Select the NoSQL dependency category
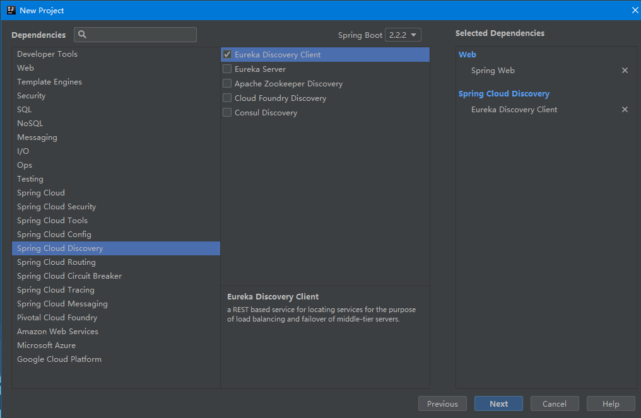The image size is (641, 418). tap(30, 124)
